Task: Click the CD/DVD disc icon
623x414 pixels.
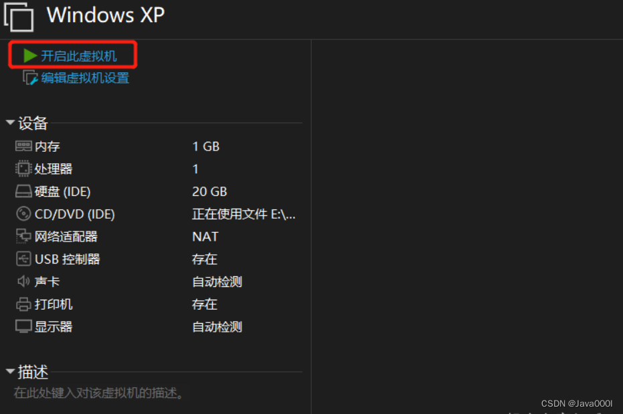Action: (23, 213)
